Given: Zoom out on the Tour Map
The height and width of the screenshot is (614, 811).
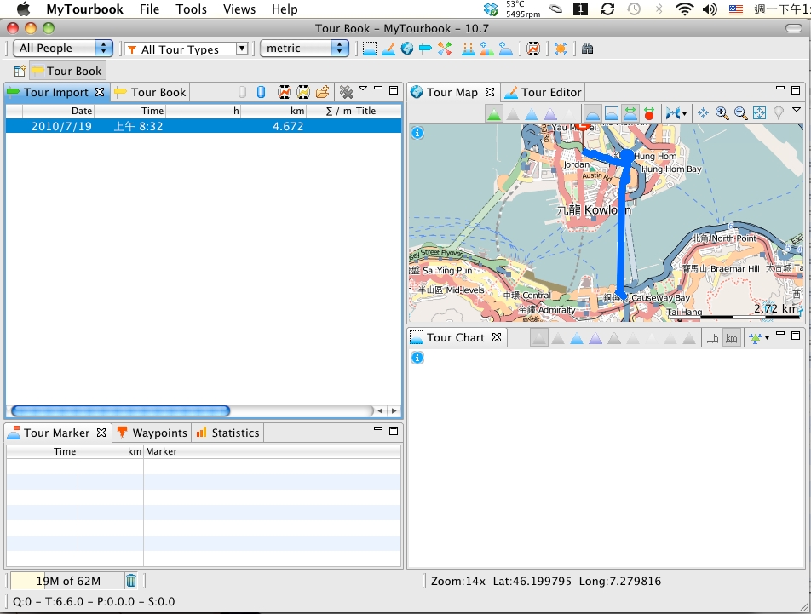Looking at the screenshot, I should coord(740,112).
